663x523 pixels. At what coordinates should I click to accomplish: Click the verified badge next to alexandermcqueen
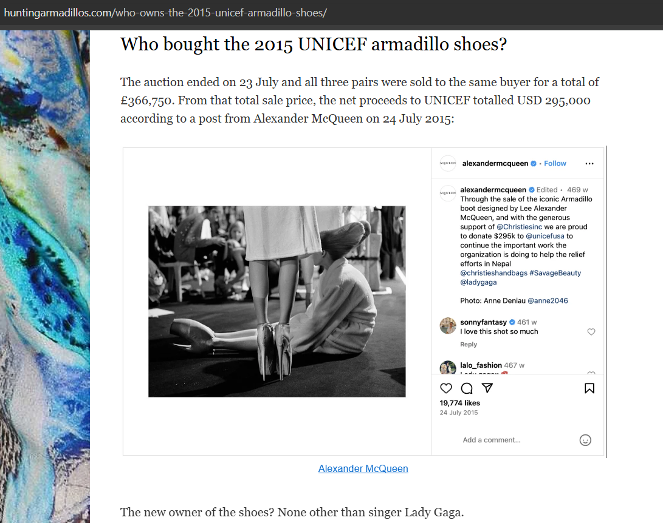point(534,163)
